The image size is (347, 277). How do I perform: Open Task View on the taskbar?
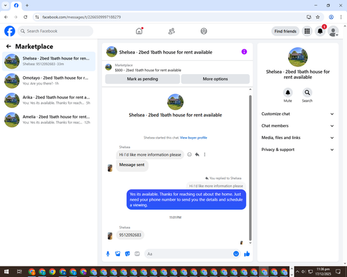19,271
